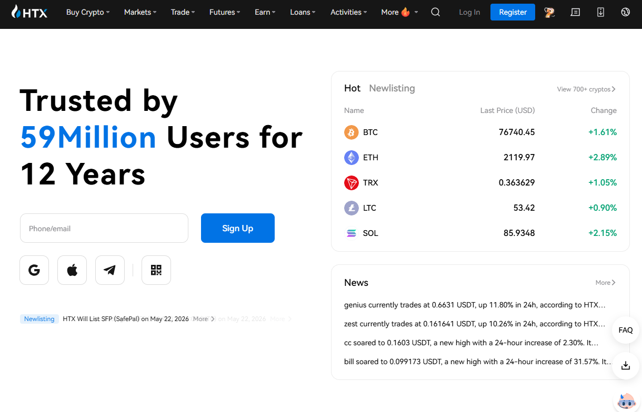Click the HTX logo
This screenshot has height=412, width=642.
(x=29, y=12)
